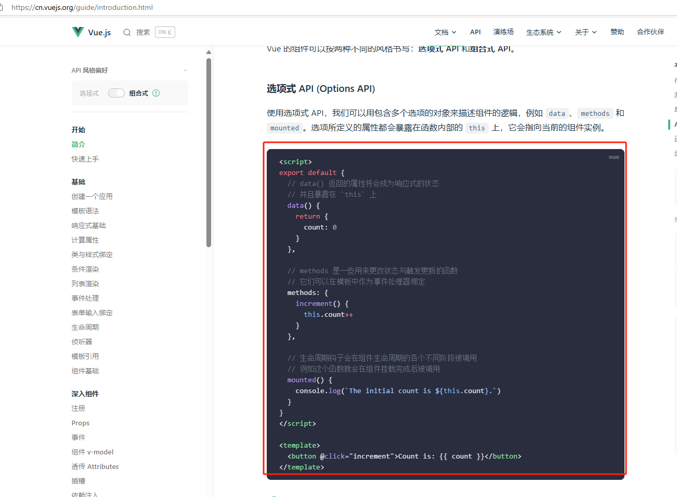Open the 事件处理 sidebar link
Image resolution: width=677 pixels, height=497 pixels.
(85, 298)
